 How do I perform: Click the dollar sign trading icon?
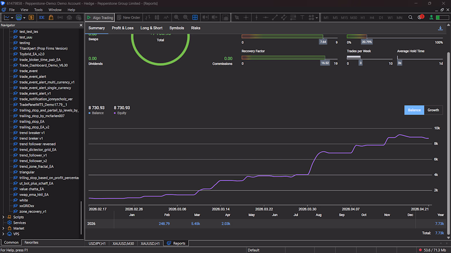[x=31, y=18]
